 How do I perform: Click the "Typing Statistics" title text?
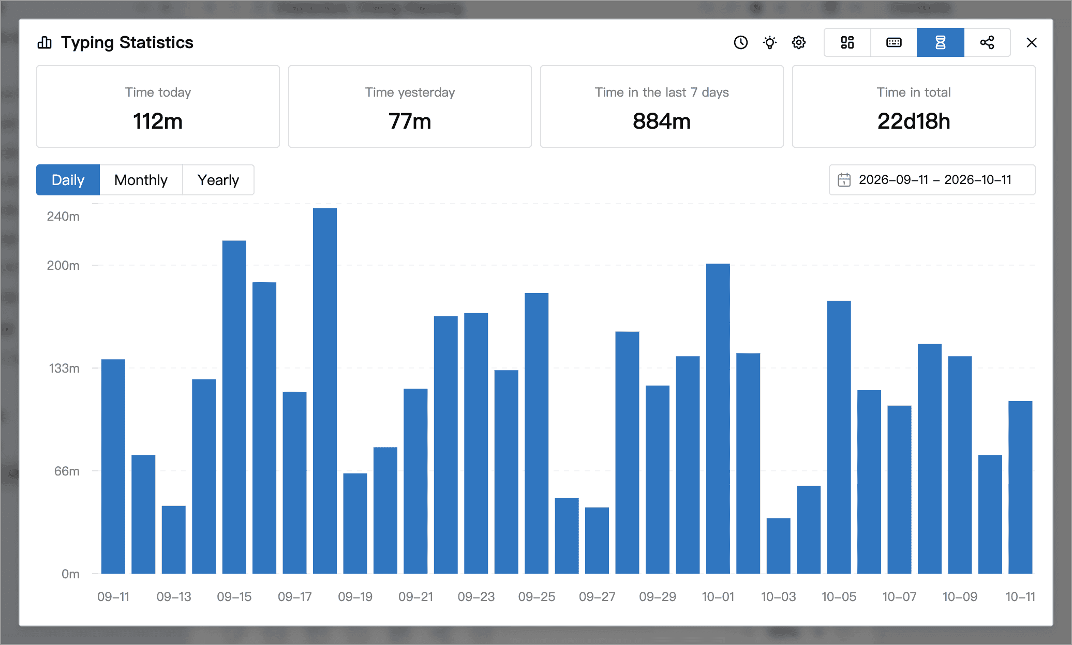tap(127, 42)
